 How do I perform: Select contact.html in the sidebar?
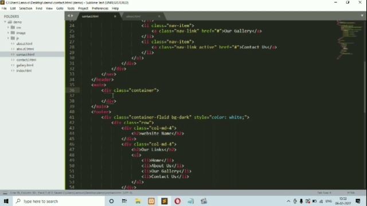25,54
